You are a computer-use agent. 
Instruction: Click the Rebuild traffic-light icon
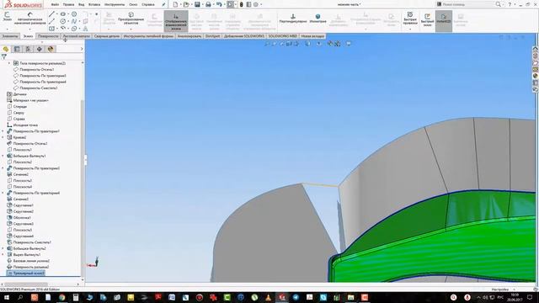click(x=242, y=4)
